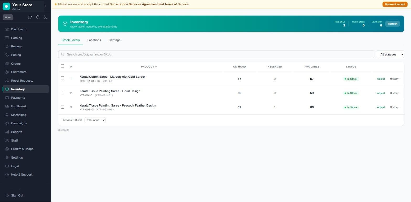
Task: Click the Fulfillment truck icon
Action: tap(7, 106)
